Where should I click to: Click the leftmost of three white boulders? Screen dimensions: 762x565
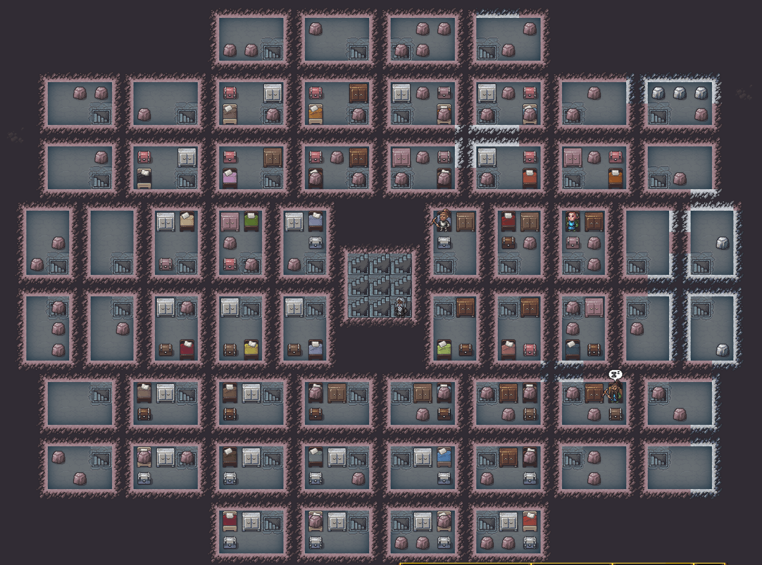click(658, 93)
